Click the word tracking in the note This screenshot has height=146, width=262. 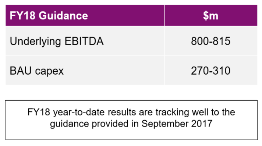[x=173, y=112]
